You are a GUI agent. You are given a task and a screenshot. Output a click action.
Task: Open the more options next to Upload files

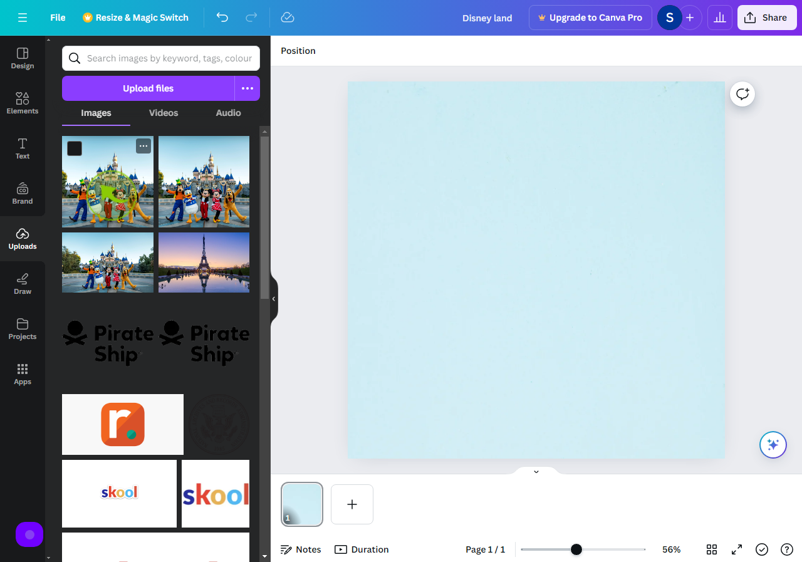coord(247,88)
